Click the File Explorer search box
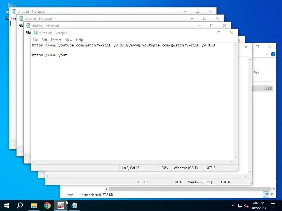 pyautogui.click(x=262, y=63)
